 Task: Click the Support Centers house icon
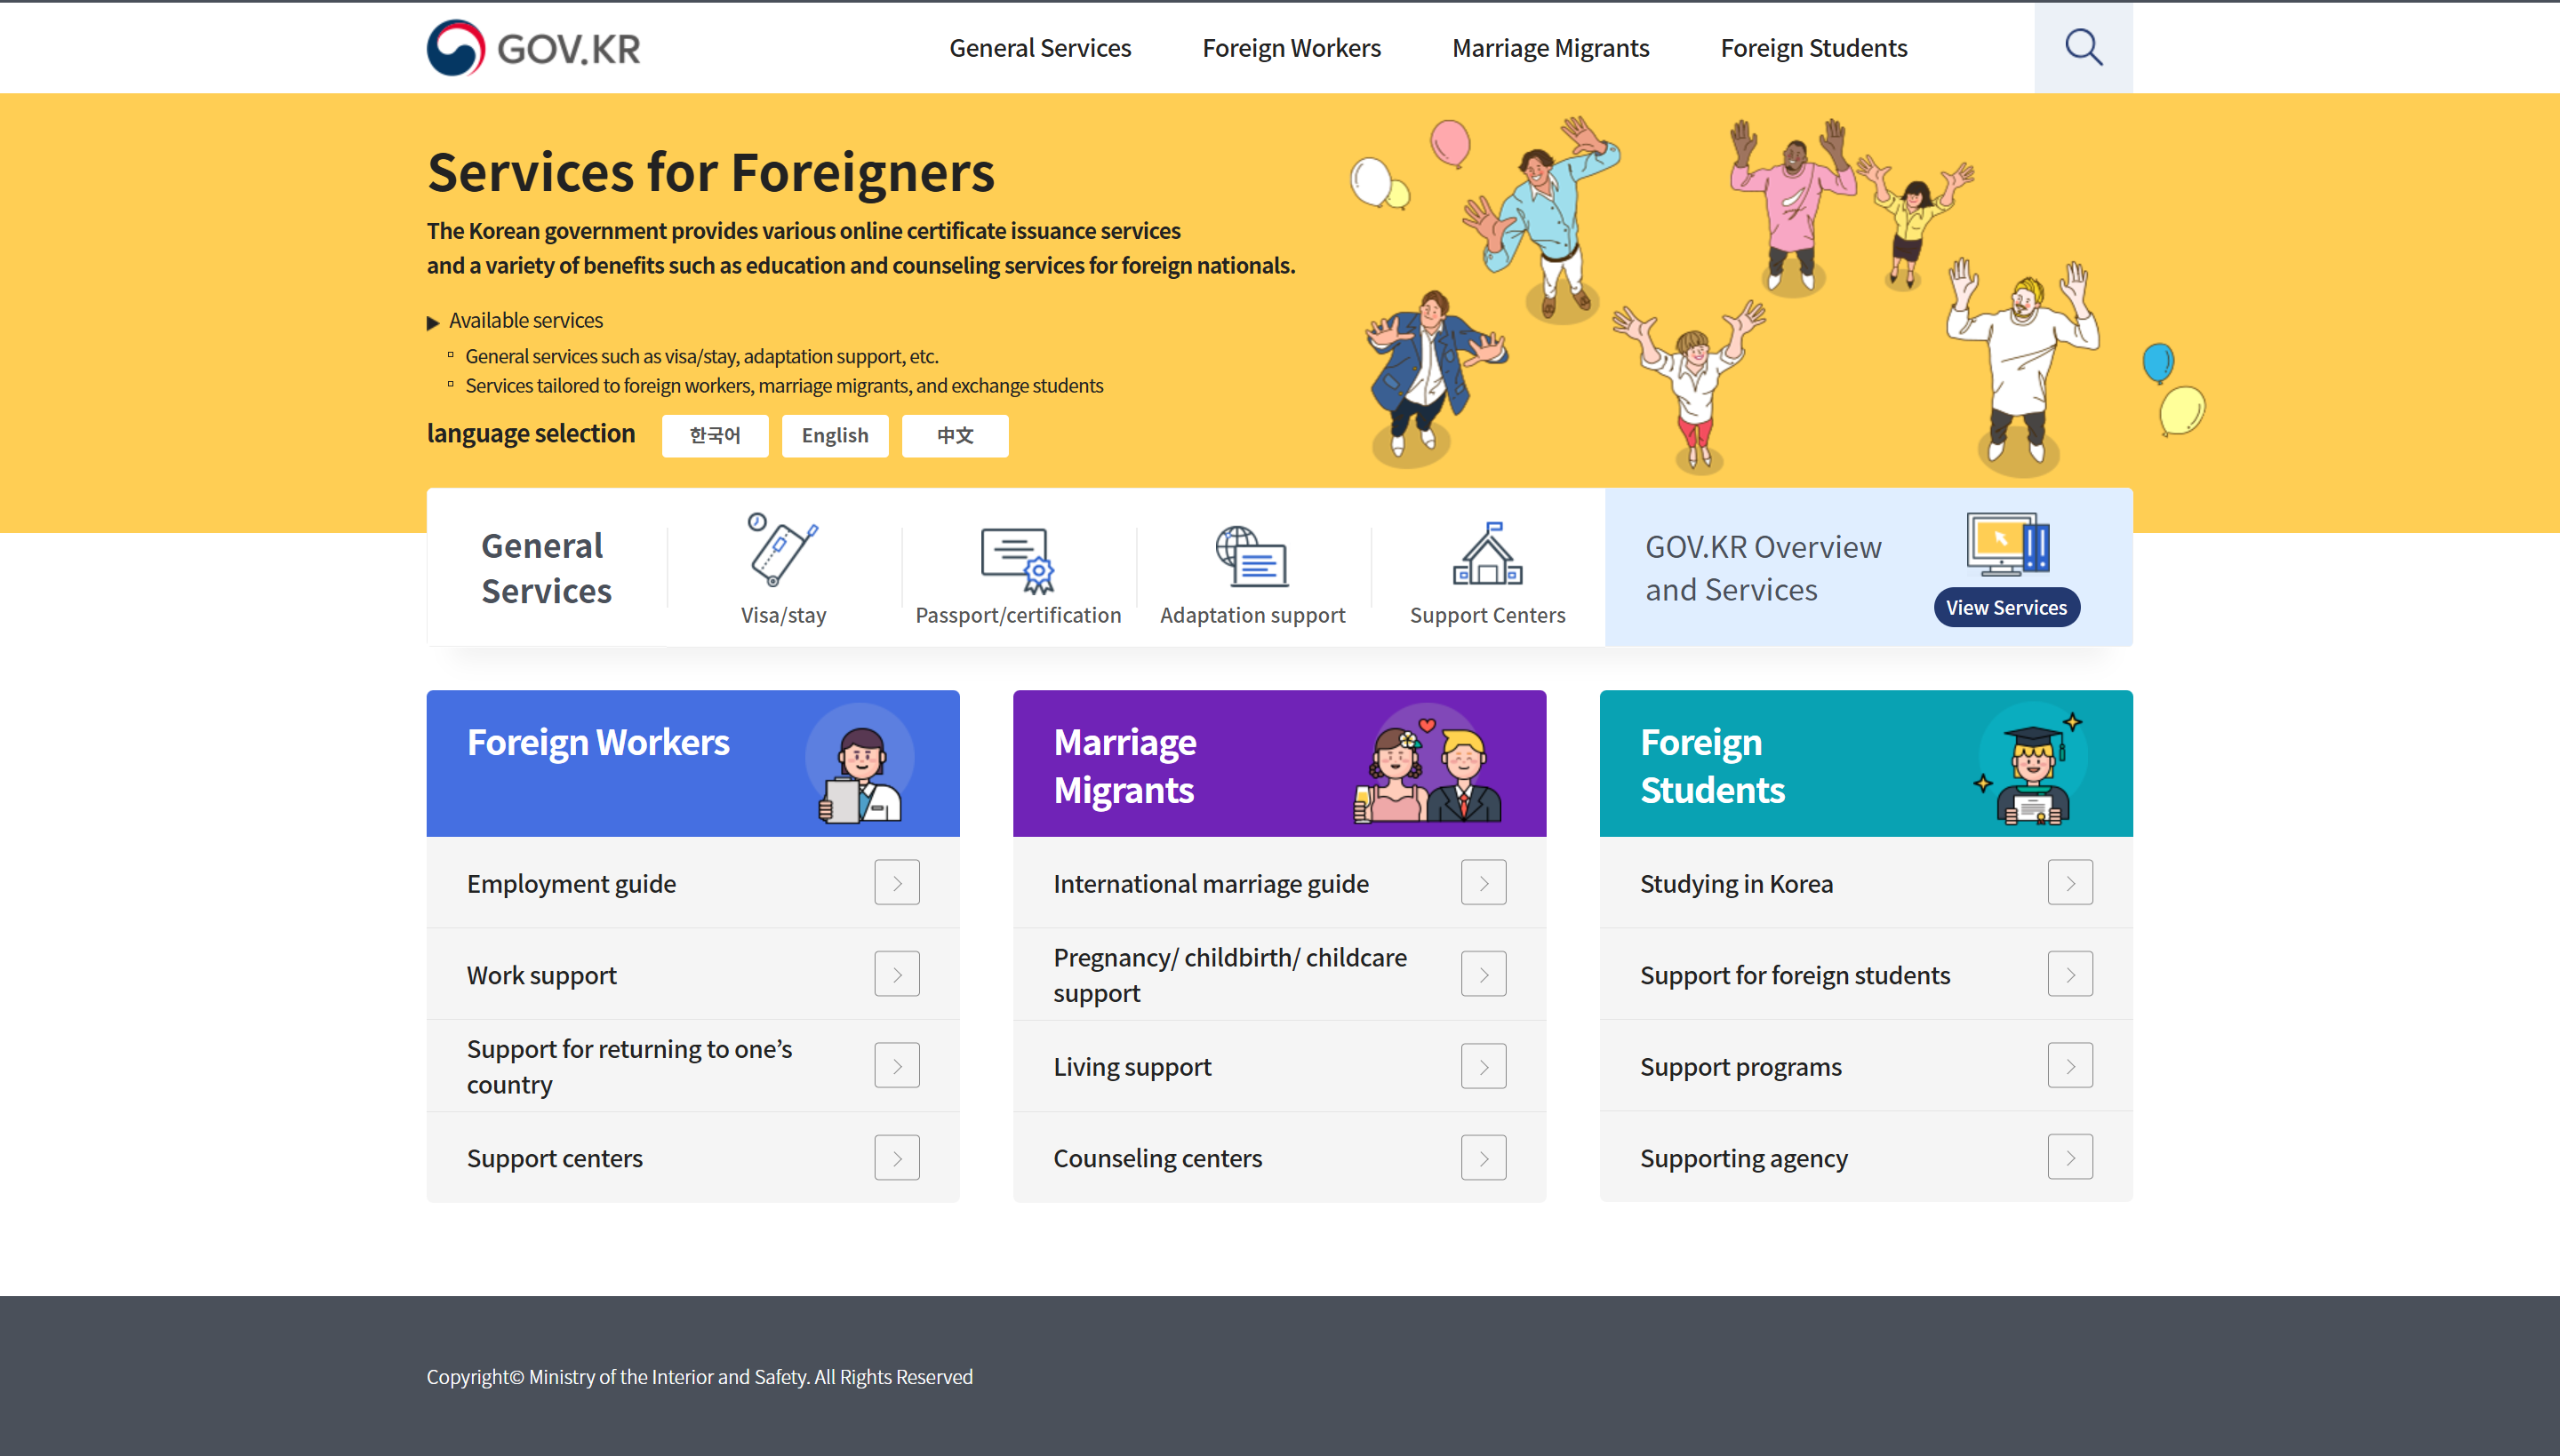[1486, 554]
